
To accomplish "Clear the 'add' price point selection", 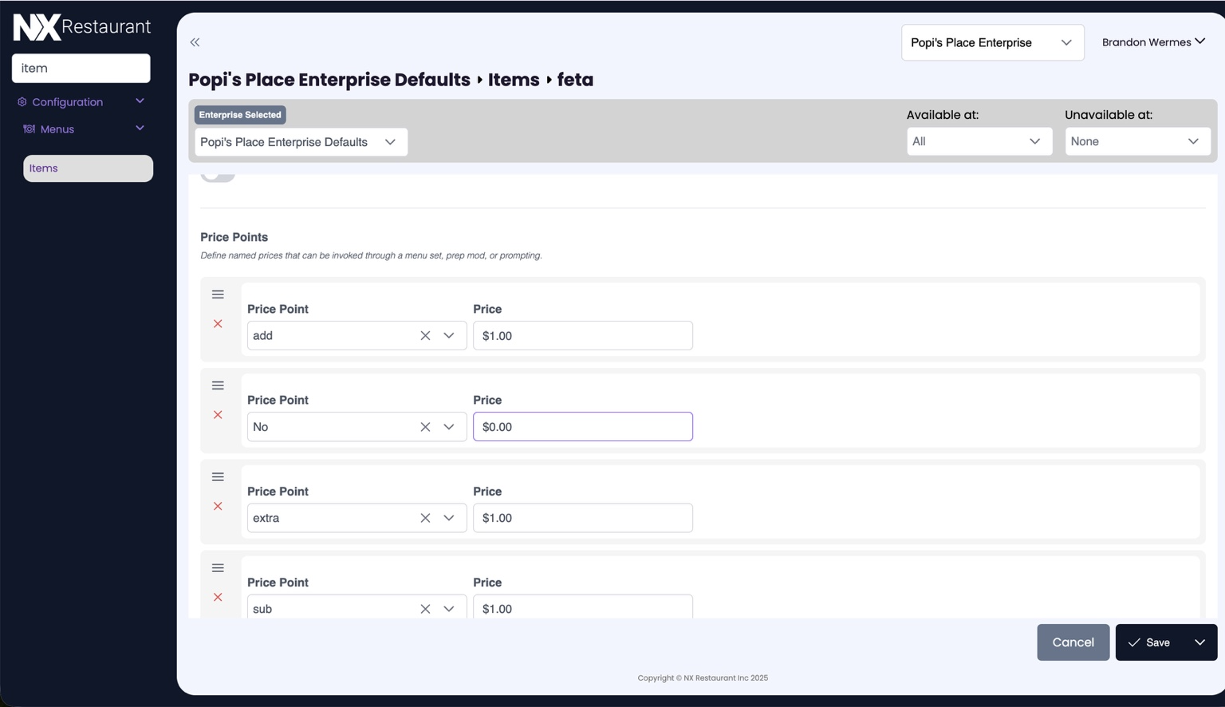I will pyautogui.click(x=425, y=336).
